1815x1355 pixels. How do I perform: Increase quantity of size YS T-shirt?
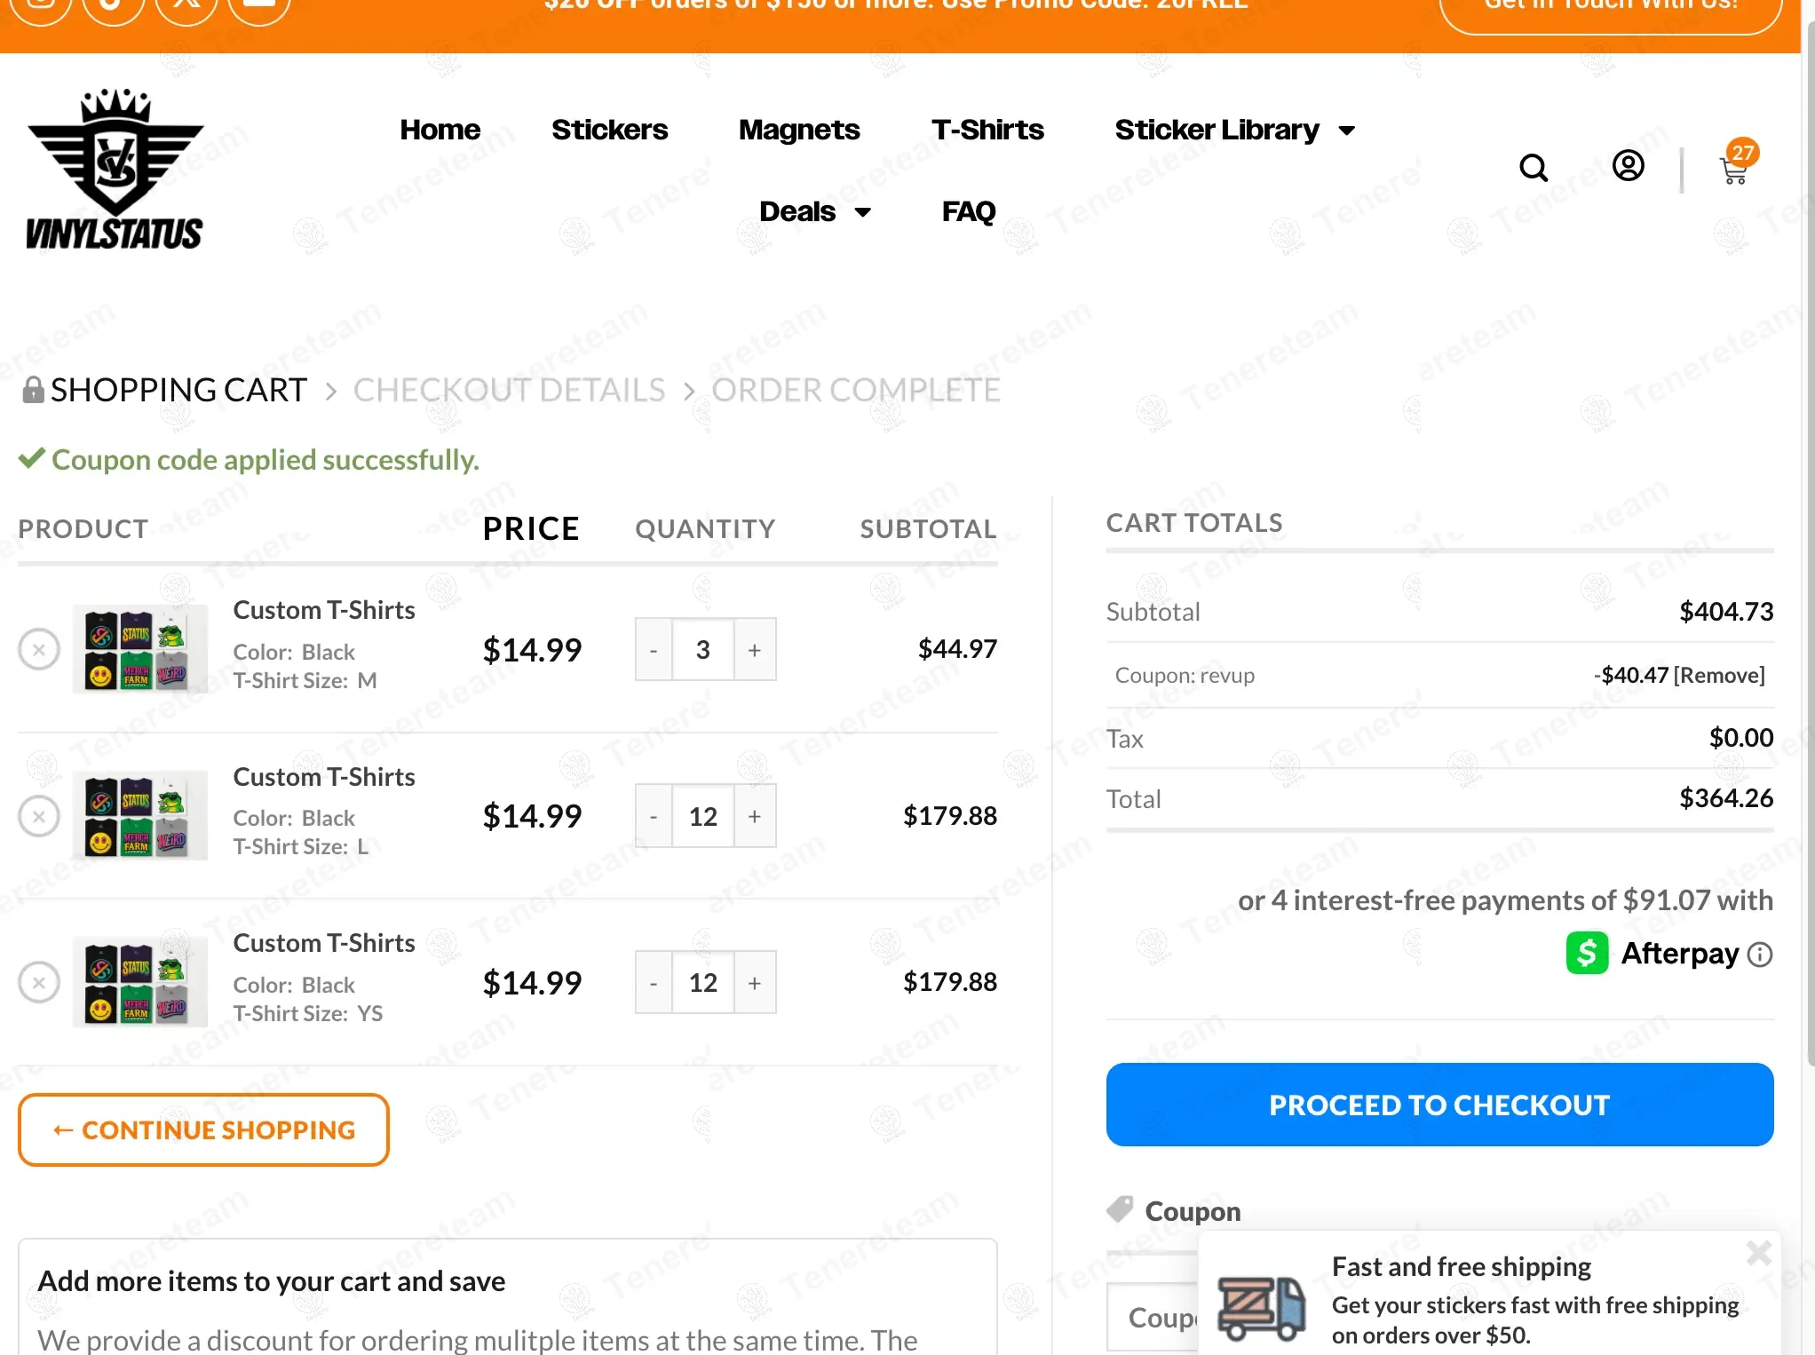tap(755, 982)
